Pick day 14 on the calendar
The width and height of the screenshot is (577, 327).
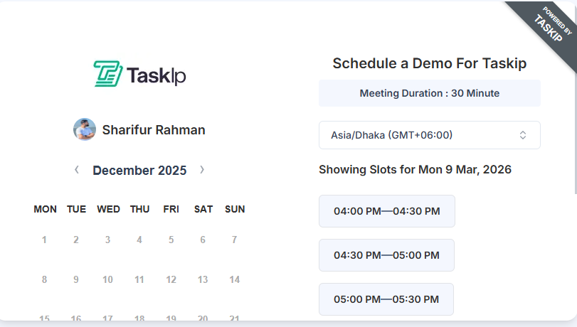[x=234, y=280]
